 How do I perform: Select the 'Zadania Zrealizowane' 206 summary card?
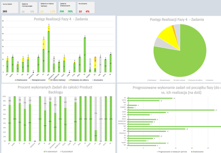[67, 7]
